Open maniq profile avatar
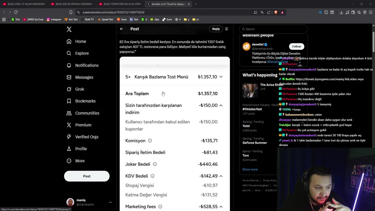 click(x=70, y=202)
